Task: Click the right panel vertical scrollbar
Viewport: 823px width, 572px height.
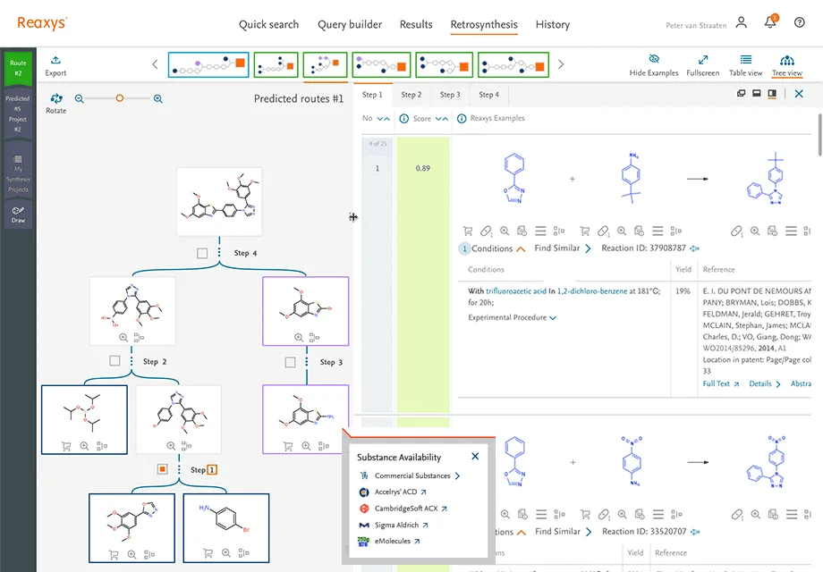Action: 819,135
